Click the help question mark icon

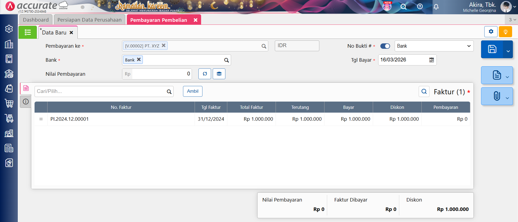click(420, 6)
